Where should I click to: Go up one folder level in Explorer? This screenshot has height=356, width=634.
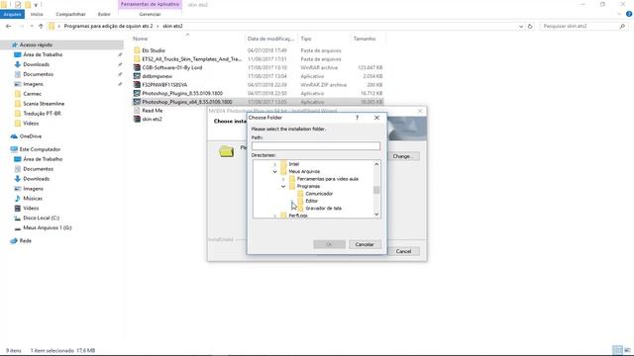[x=41, y=27]
